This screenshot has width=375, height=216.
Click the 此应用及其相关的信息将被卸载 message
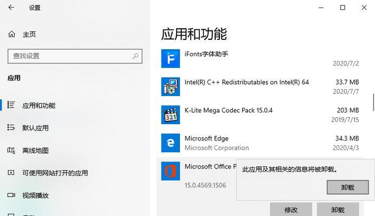click(x=290, y=170)
